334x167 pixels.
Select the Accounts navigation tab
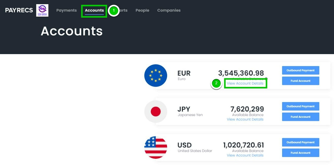pos(94,10)
